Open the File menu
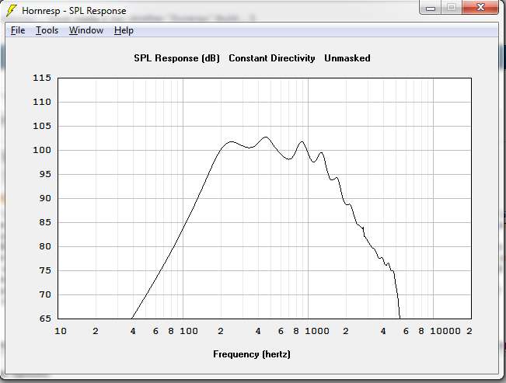This screenshot has height=383, width=506. (x=18, y=30)
